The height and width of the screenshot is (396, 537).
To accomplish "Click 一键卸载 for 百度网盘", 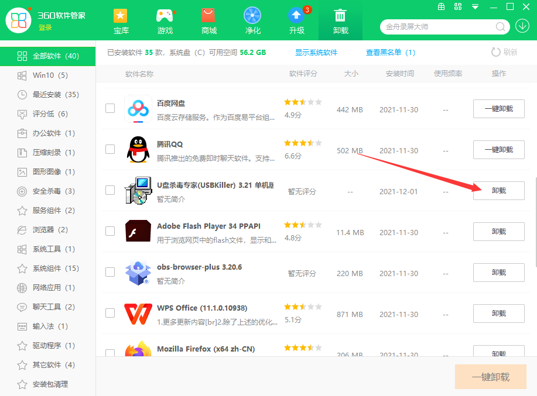I will click(x=499, y=109).
